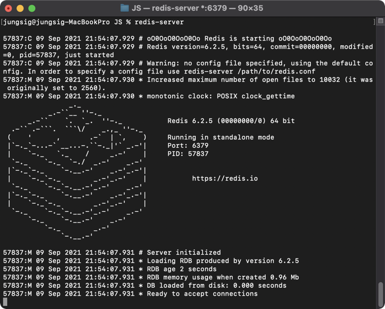The width and height of the screenshot is (385, 309).
Task: Click the 'Redis is starting' log line
Action: pos(167,39)
